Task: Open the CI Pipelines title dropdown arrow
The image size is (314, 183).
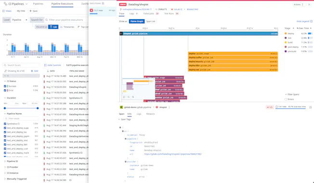Action: coord(26,4)
